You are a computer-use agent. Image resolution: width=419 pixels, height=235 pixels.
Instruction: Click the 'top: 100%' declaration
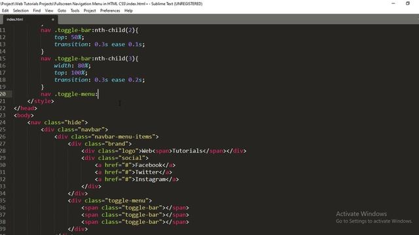tap(71, 72)
